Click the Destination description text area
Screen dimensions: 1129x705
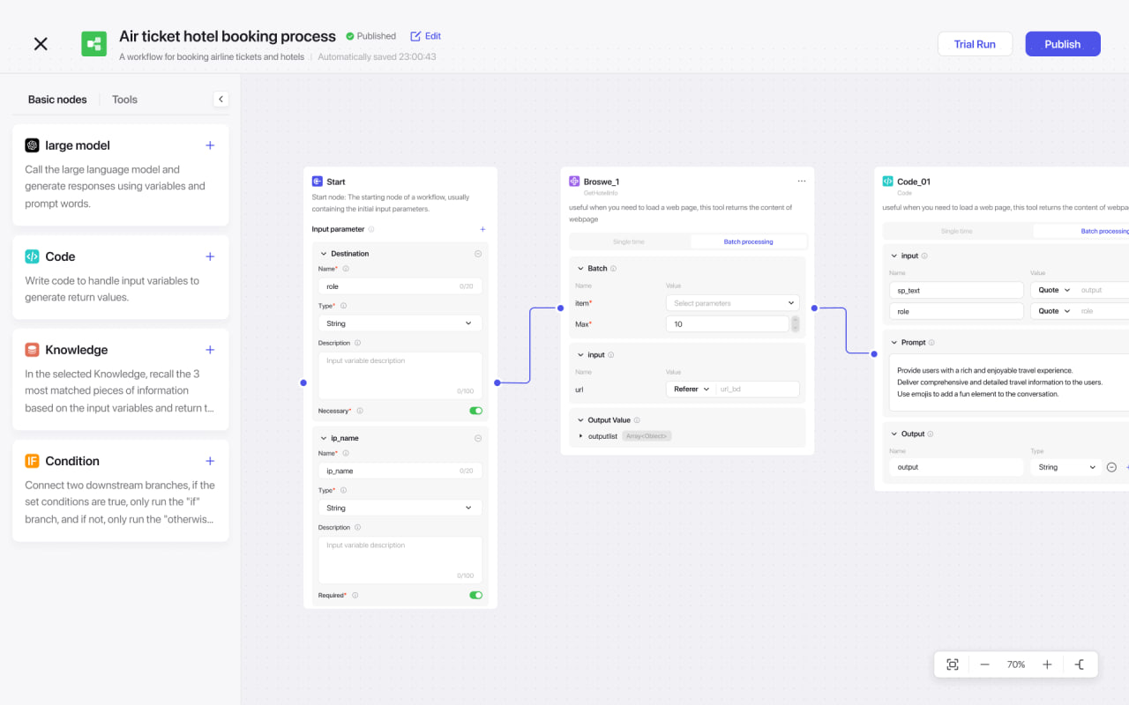click(400, 375)
